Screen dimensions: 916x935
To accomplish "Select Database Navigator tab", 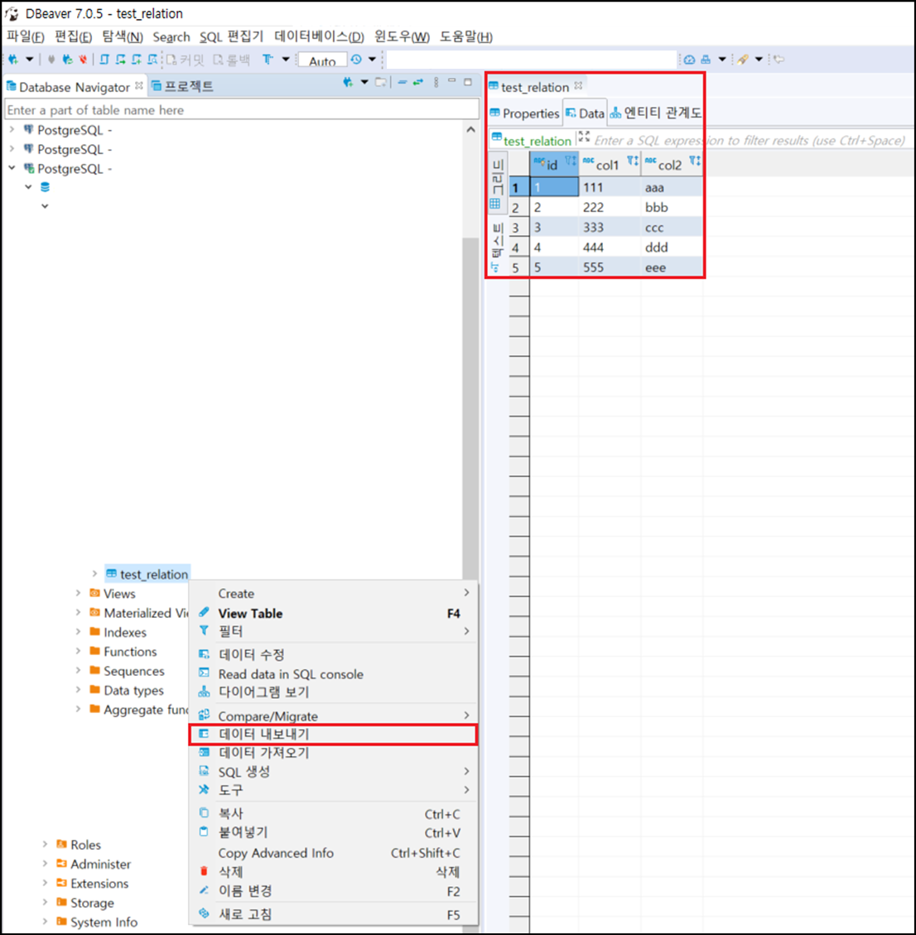I will [x=74, y=87].
